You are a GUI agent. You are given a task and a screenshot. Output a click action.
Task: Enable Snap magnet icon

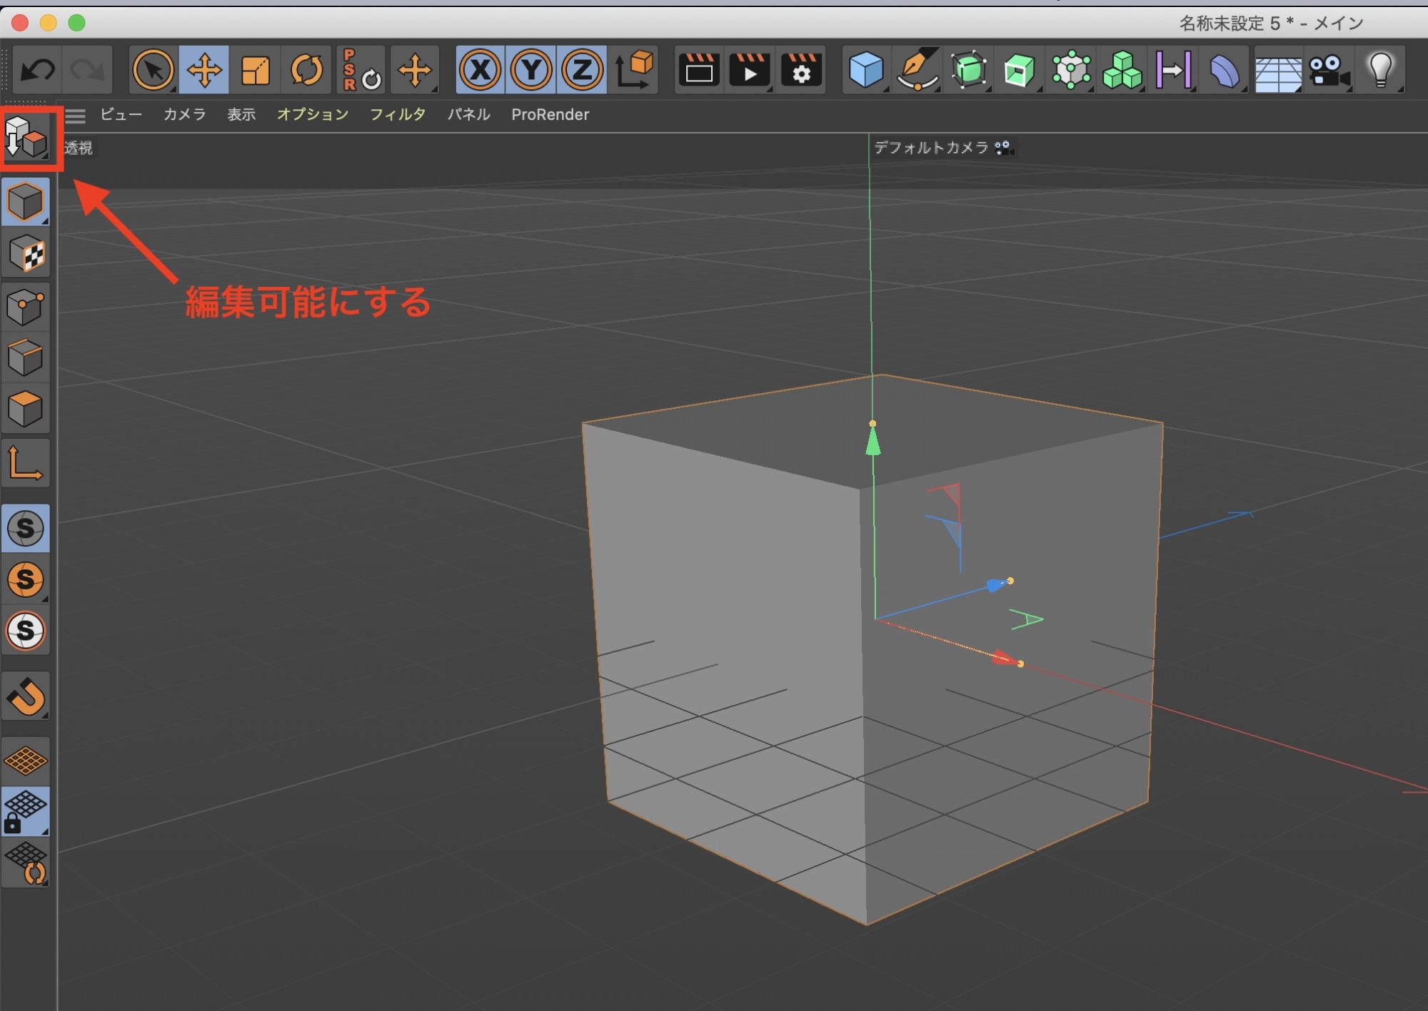click(26, 696)
